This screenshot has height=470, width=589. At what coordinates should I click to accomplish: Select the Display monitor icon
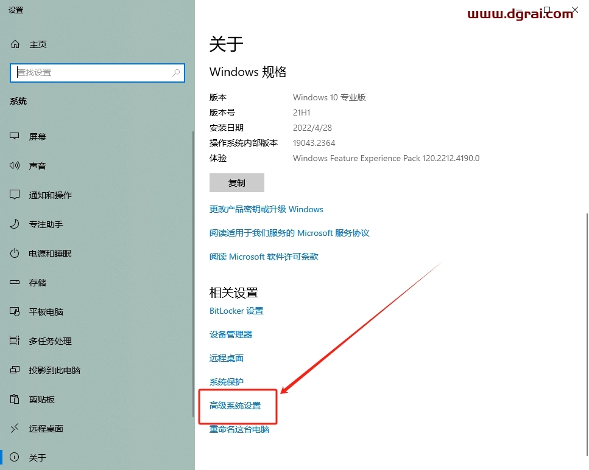[x=15, y=137]
